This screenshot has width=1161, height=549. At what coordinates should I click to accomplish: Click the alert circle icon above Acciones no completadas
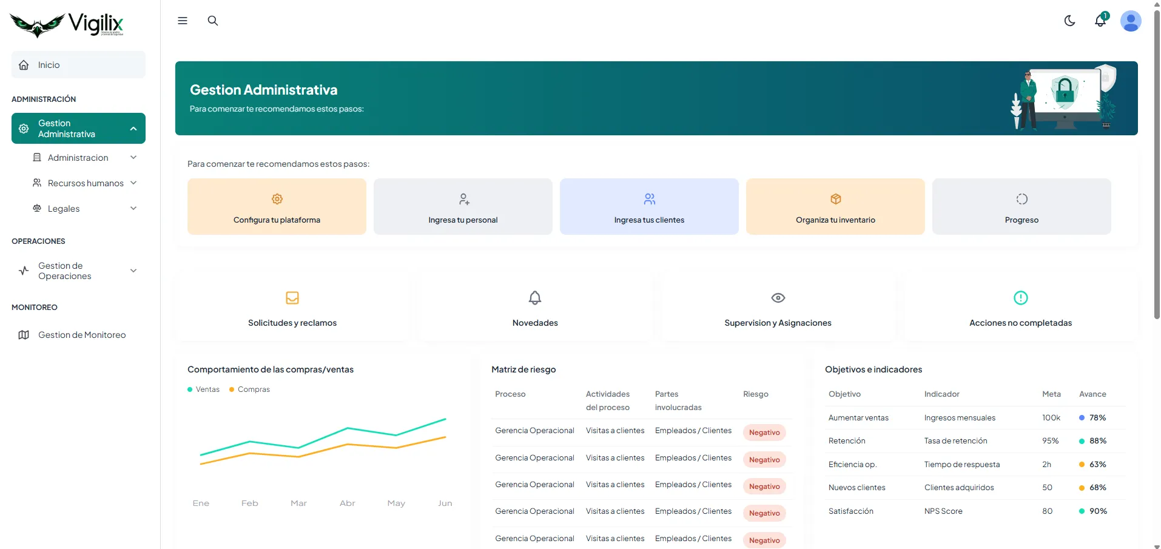(x=1021, y=298)
